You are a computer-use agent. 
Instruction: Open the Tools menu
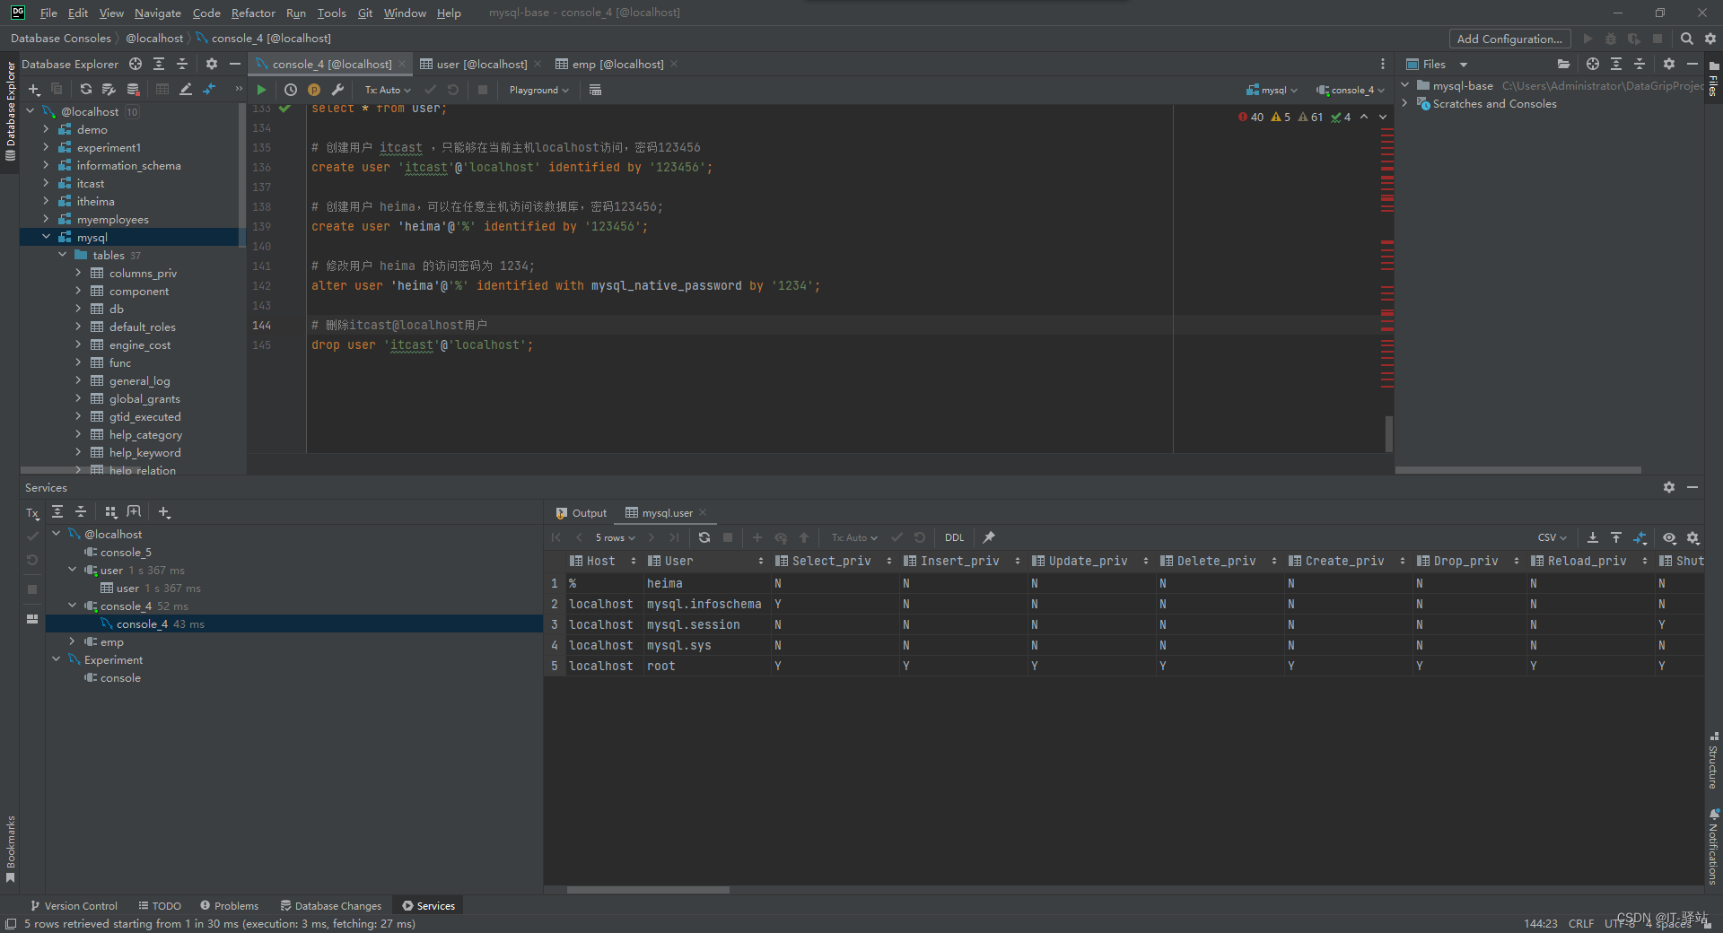331,13
